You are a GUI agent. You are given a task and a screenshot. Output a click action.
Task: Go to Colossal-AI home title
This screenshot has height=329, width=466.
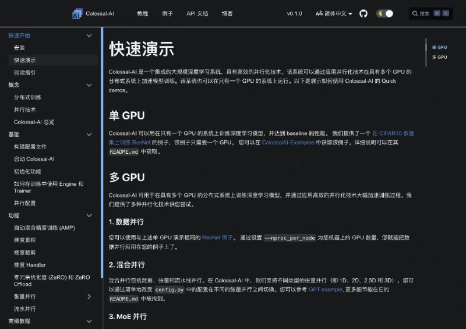[x=100, y=13]
